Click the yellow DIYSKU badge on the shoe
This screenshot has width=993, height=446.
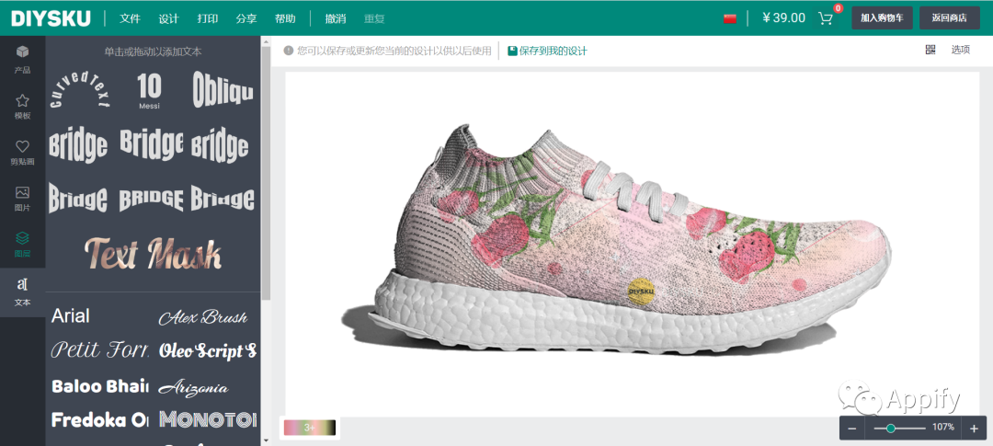coord(641,291)
